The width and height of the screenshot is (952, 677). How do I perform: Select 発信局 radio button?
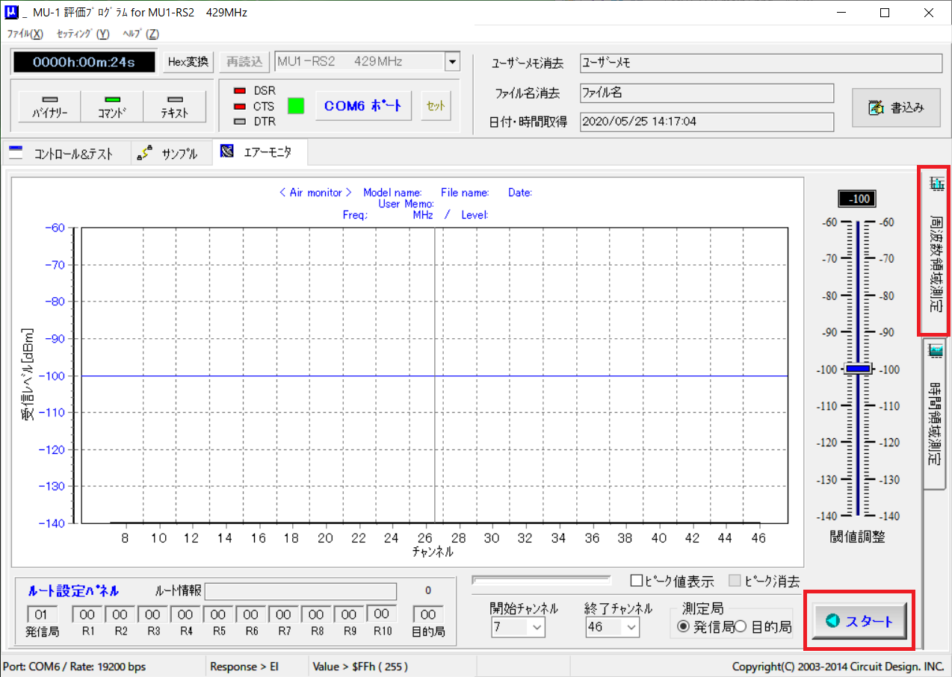coord(683,627)
